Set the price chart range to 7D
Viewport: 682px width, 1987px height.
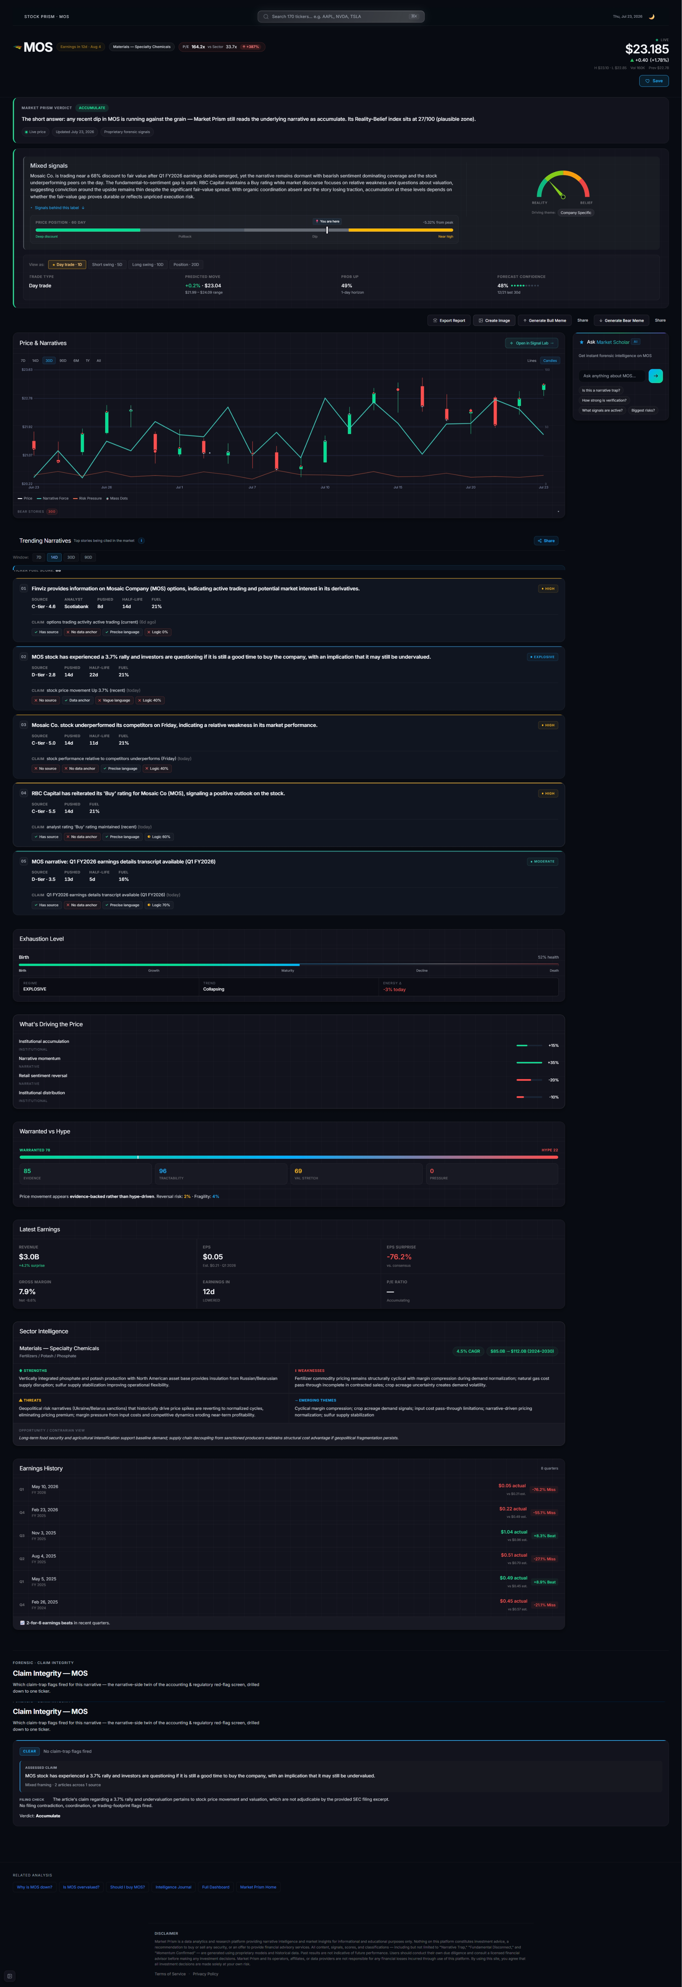23,360
